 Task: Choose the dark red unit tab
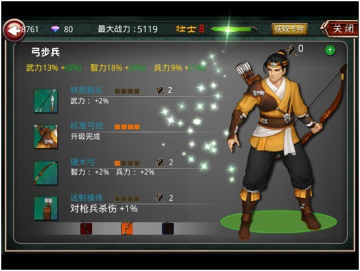pyautogui.click(x=86, y=228)
